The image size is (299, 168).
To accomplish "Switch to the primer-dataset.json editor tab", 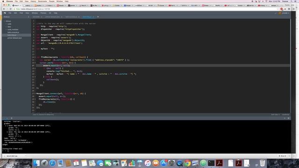I will click(52, 17).
